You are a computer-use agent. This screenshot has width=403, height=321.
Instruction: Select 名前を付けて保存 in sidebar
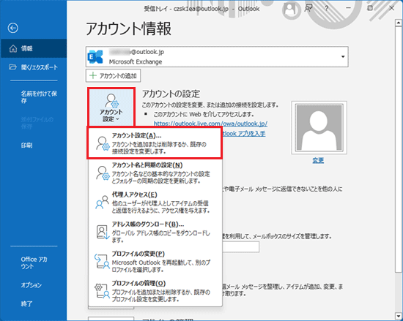(39, 97)
